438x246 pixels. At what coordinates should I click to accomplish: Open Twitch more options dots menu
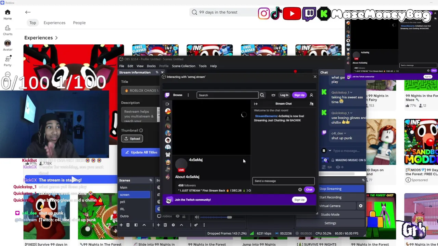click(x=188, y=95)
